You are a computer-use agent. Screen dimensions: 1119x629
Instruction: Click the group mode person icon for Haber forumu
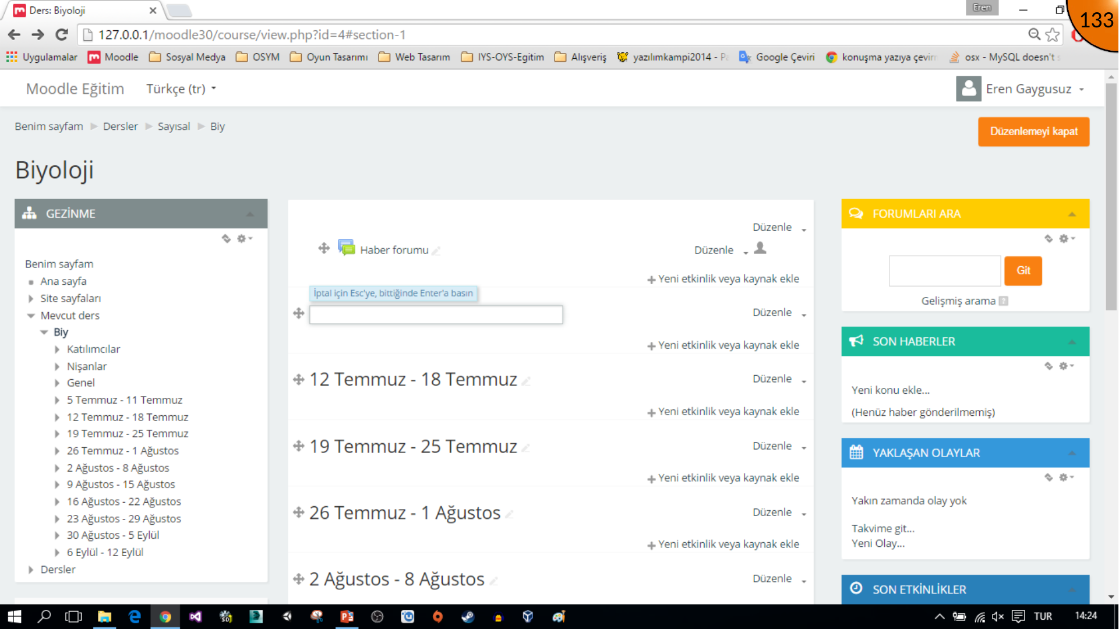click(x=760, y=248)
